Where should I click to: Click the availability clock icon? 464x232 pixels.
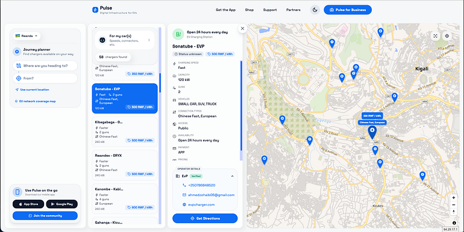(x=175, y=137)
